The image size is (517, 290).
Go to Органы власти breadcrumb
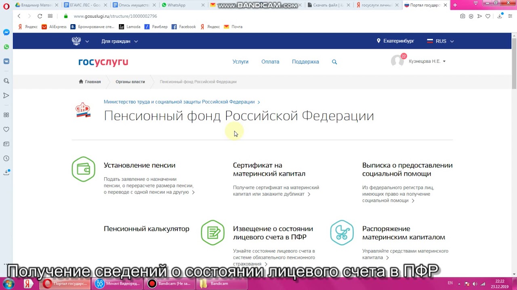point(130,82)
